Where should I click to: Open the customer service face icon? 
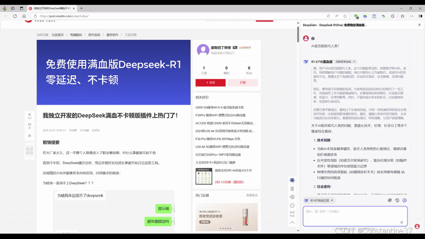pos(292,197)
